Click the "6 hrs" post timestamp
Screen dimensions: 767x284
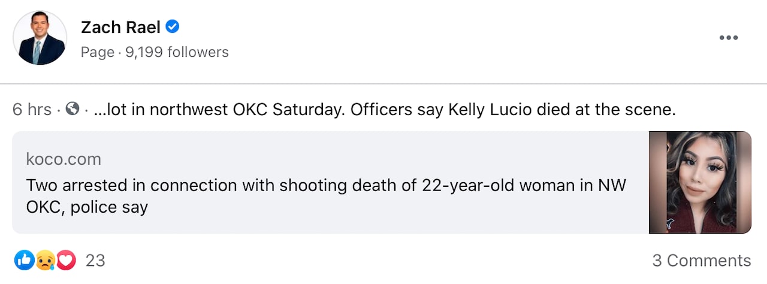coord(32,110)
